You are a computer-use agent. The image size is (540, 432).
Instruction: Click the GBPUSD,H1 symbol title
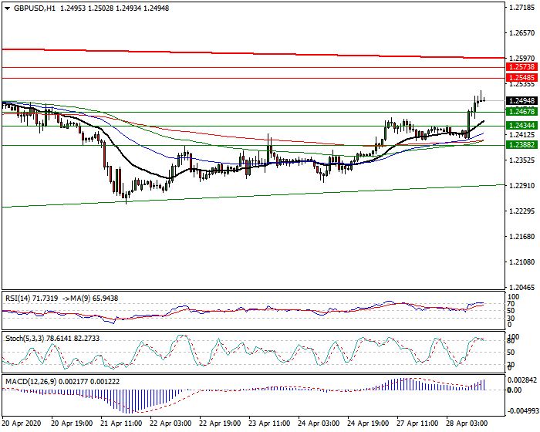tap(35, 8)
